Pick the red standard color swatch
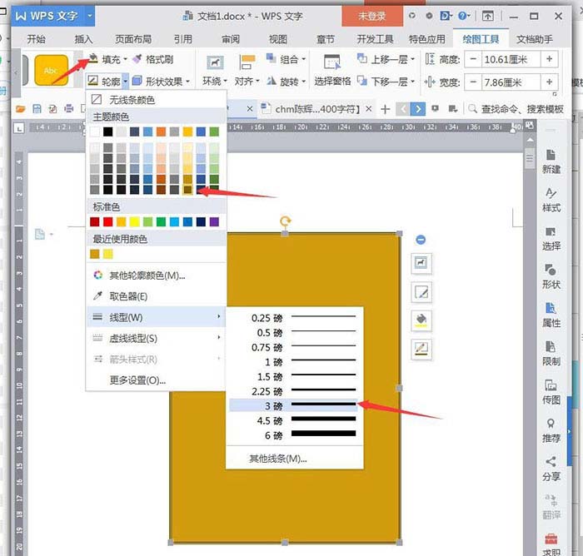 [x=107, y=222]
